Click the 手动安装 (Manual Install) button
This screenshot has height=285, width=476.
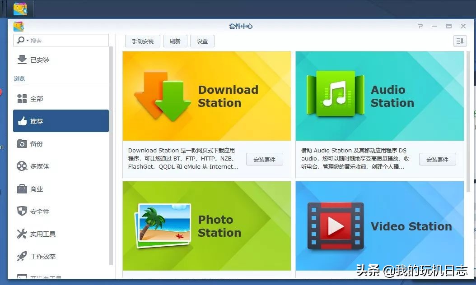142,41
